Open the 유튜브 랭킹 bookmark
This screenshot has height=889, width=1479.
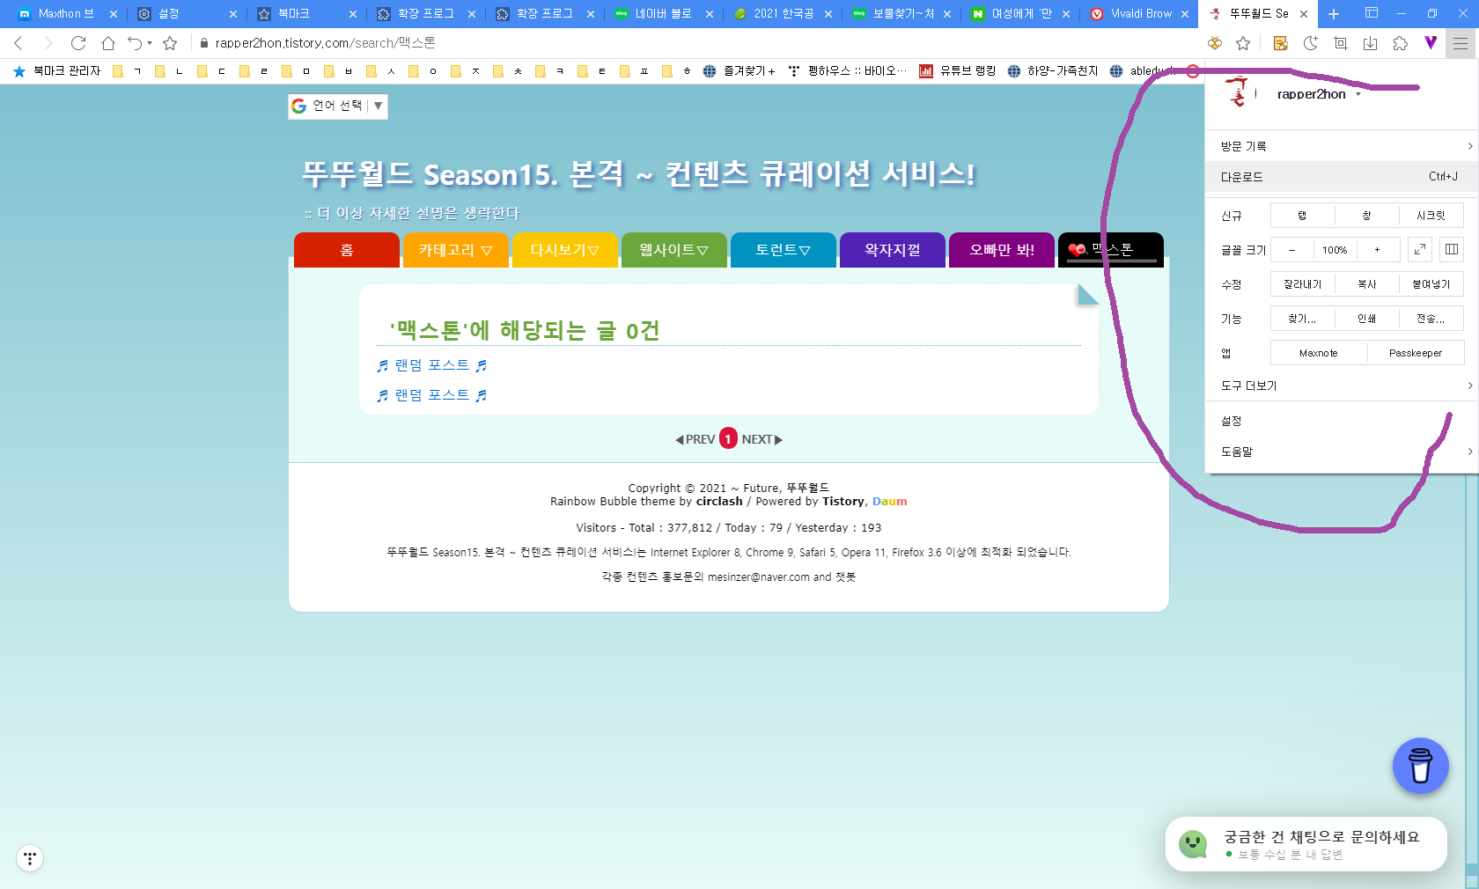[957, 71]
